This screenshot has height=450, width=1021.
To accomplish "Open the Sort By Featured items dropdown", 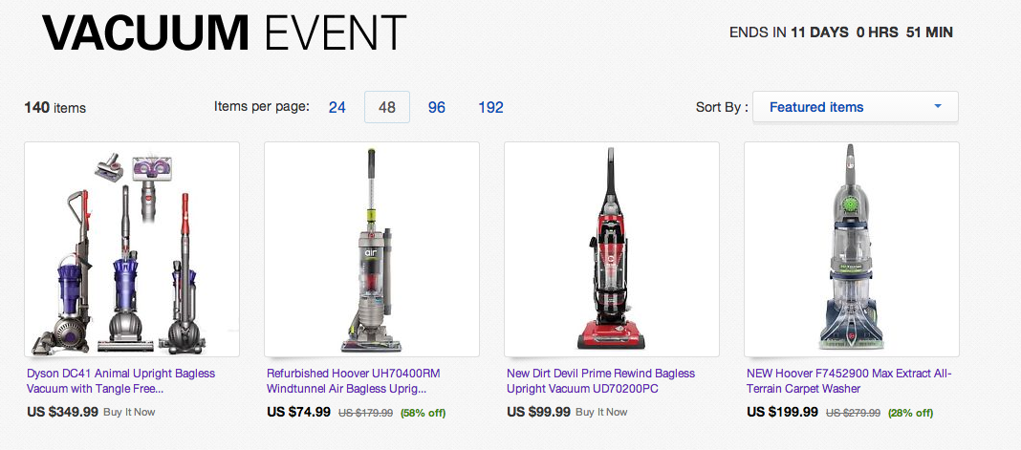I will 855,107.
